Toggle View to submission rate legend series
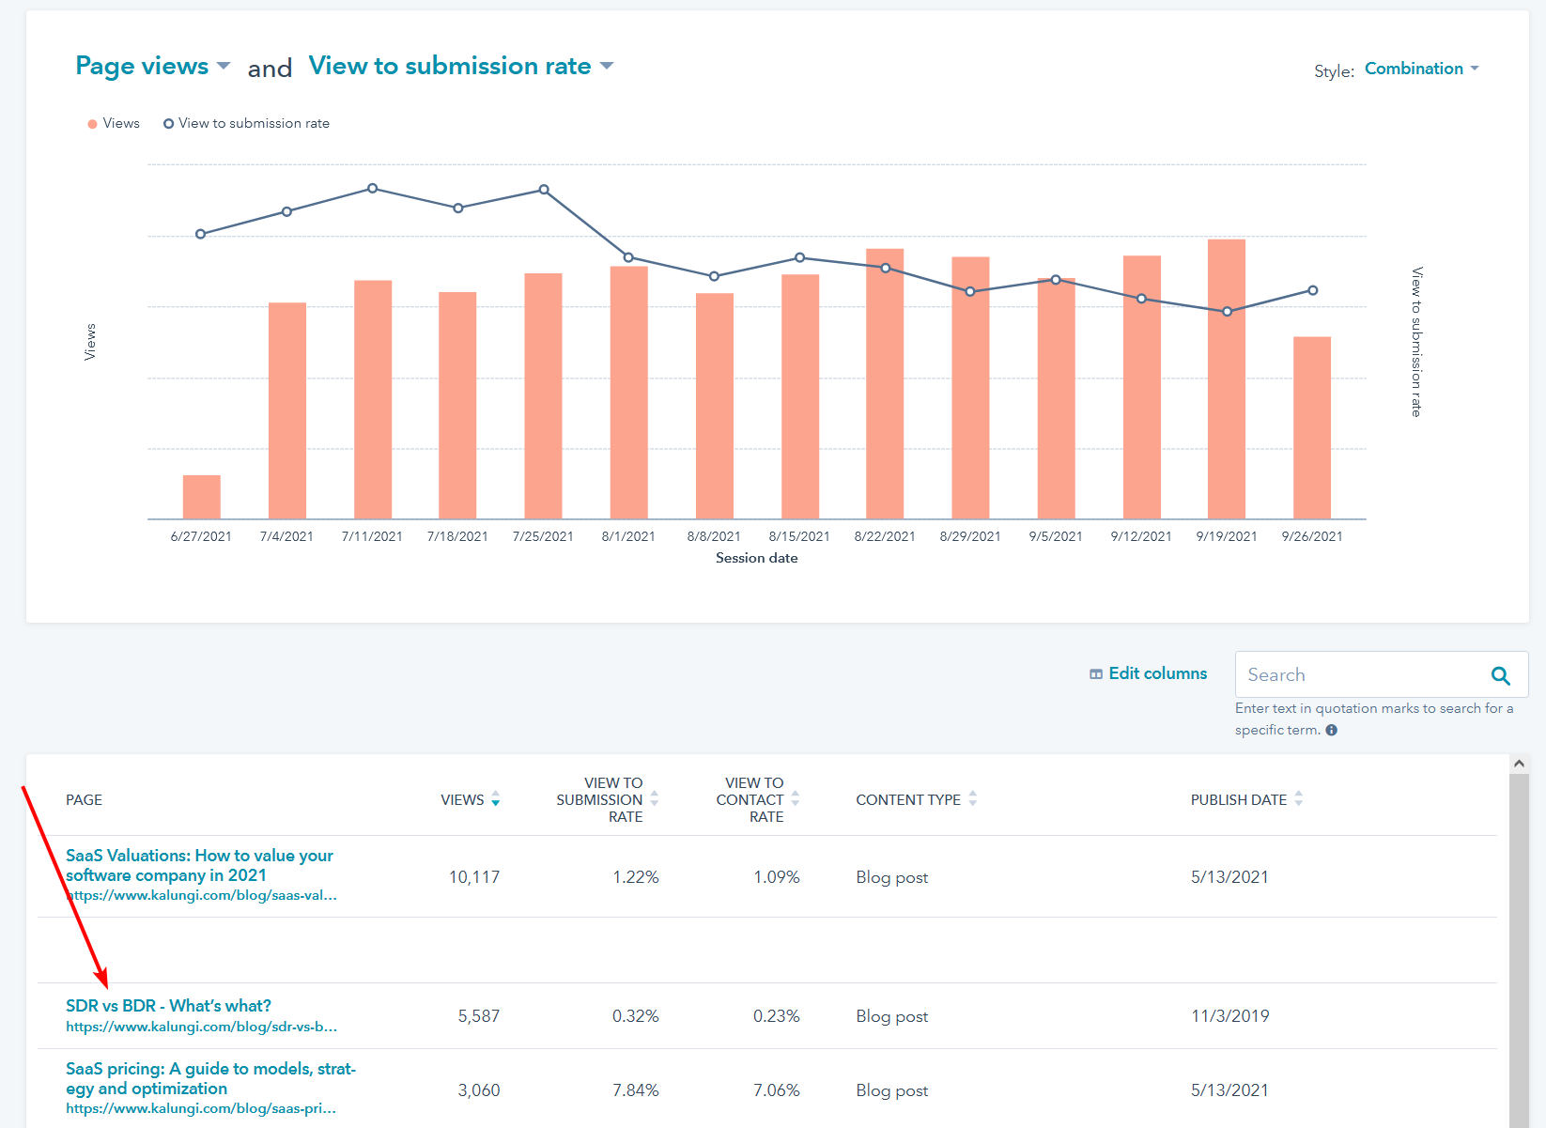The image size is (1546, 1128). [x=246, y=124]
